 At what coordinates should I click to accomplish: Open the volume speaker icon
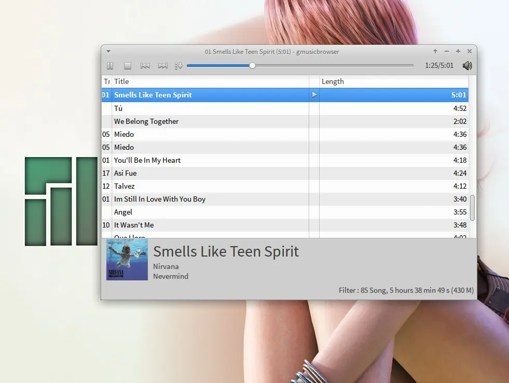point(467,66)
